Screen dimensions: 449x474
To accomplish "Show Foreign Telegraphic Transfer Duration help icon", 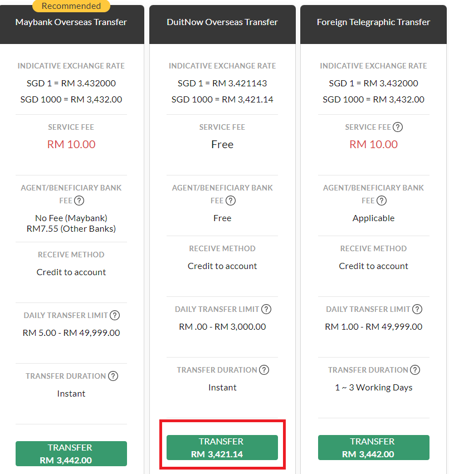I will click(x=415, y=370).
